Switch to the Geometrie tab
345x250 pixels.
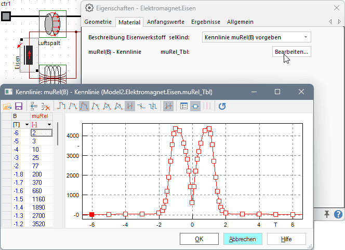tap(98, 22)
